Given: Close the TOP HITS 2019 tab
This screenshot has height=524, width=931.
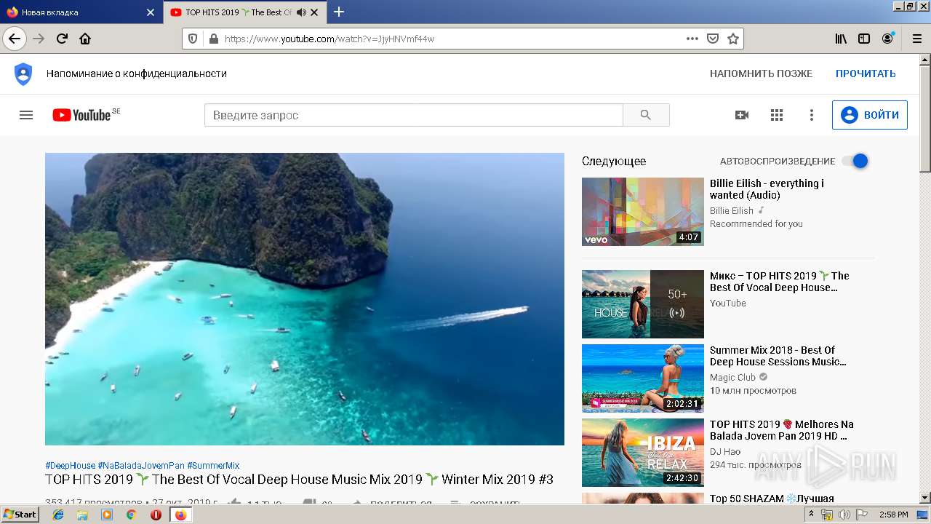Looking at the screenshot, I should pos(314,12).
